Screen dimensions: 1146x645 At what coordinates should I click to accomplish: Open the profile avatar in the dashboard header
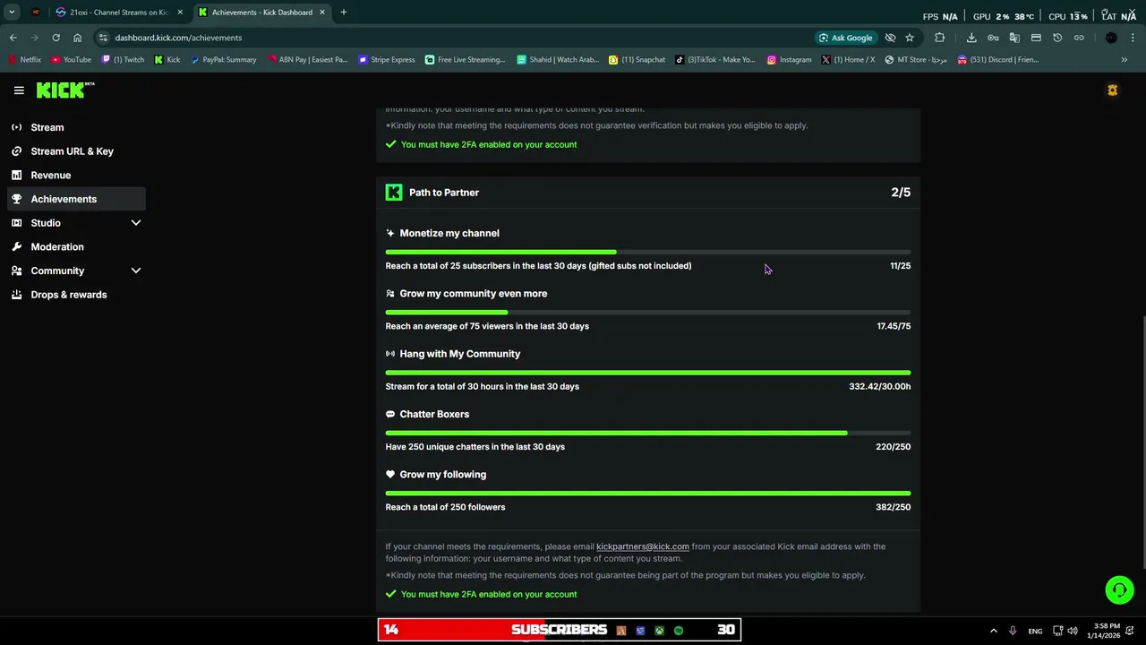coord(1112,90)
